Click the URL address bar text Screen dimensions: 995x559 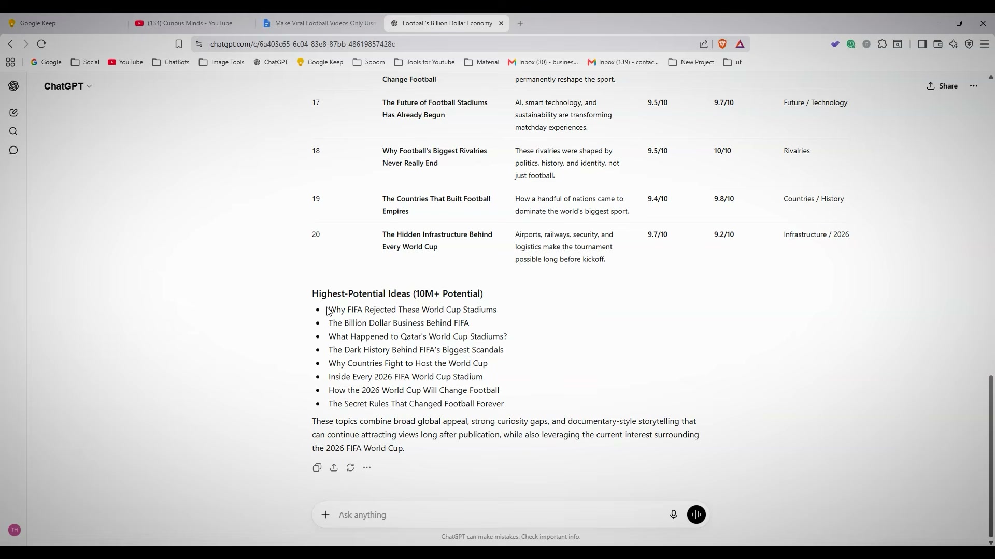pos(303,44)
